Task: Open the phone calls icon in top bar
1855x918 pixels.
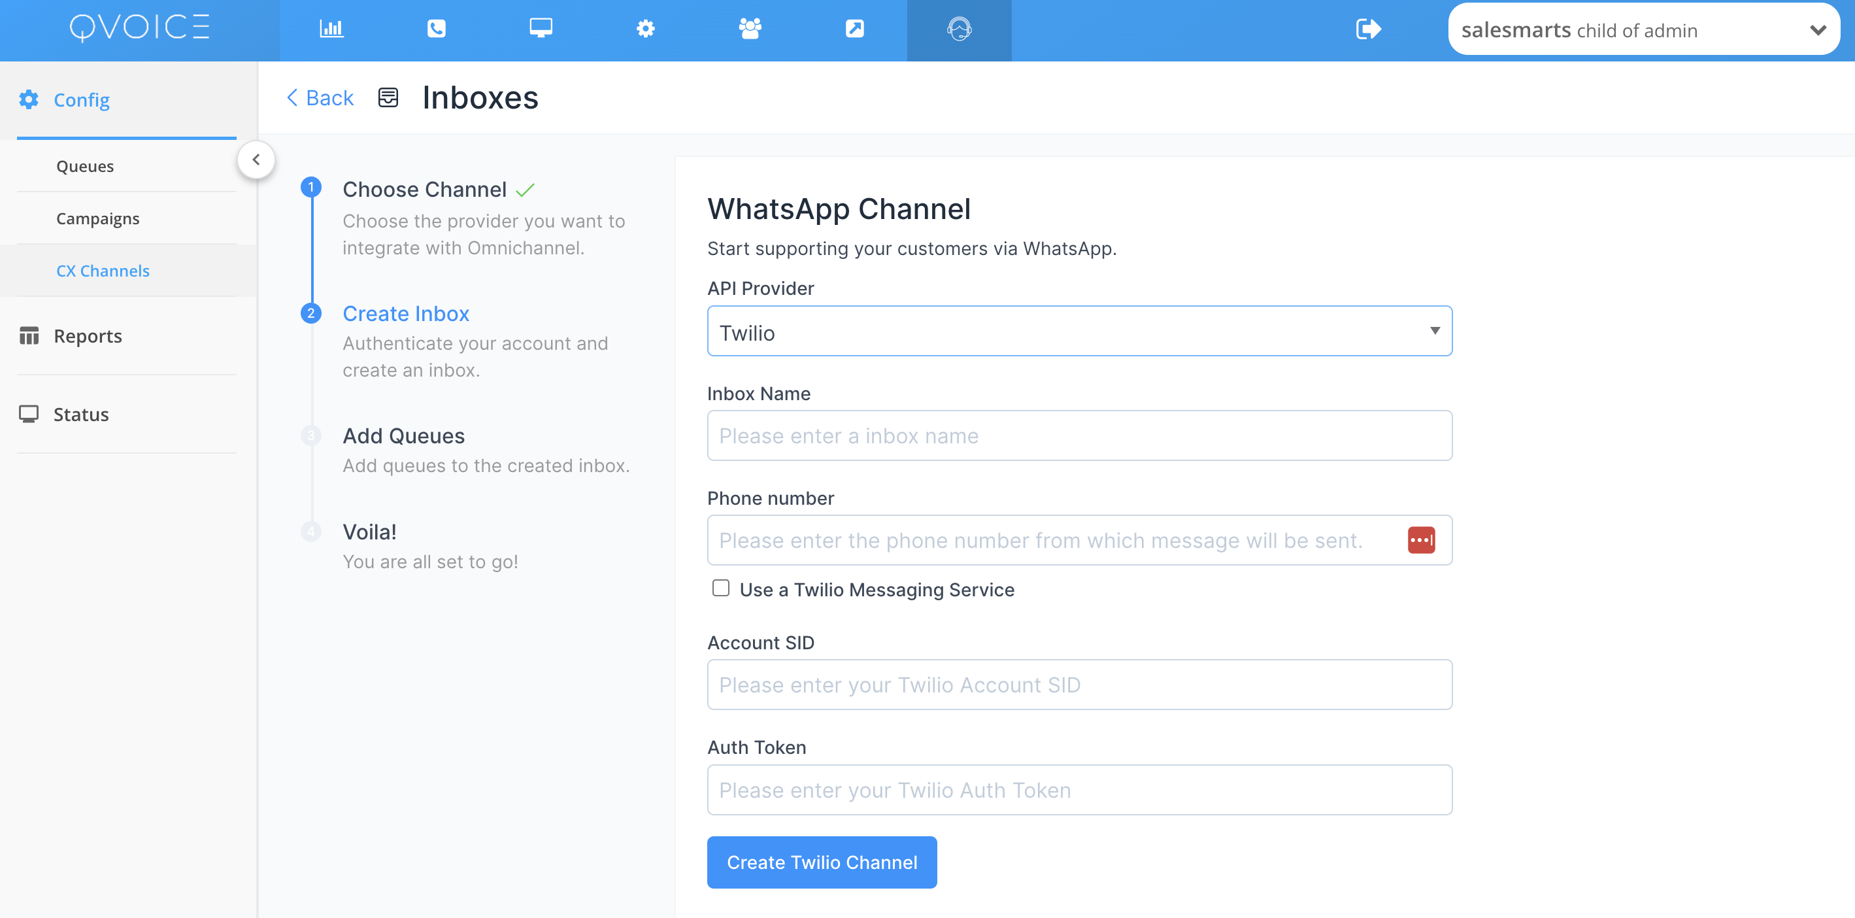Action: tap(437, 29)
